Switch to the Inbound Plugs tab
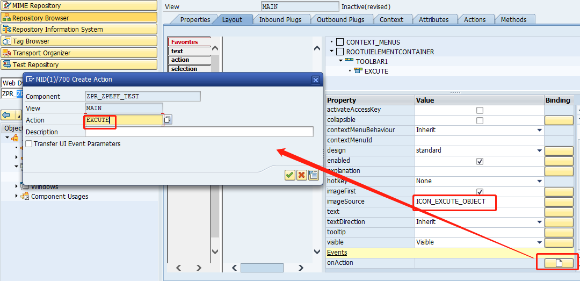The height and width of the screenshot is (281, 580). click(280, 20)
